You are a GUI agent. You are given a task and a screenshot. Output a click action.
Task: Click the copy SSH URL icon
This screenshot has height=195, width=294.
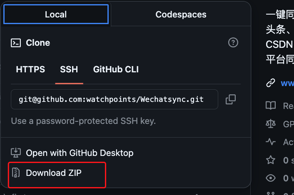point(231,99)
